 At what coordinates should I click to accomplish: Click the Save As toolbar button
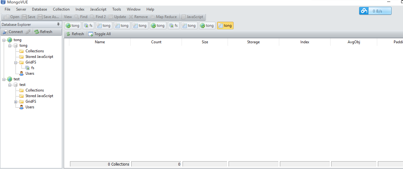pos(49,17)
